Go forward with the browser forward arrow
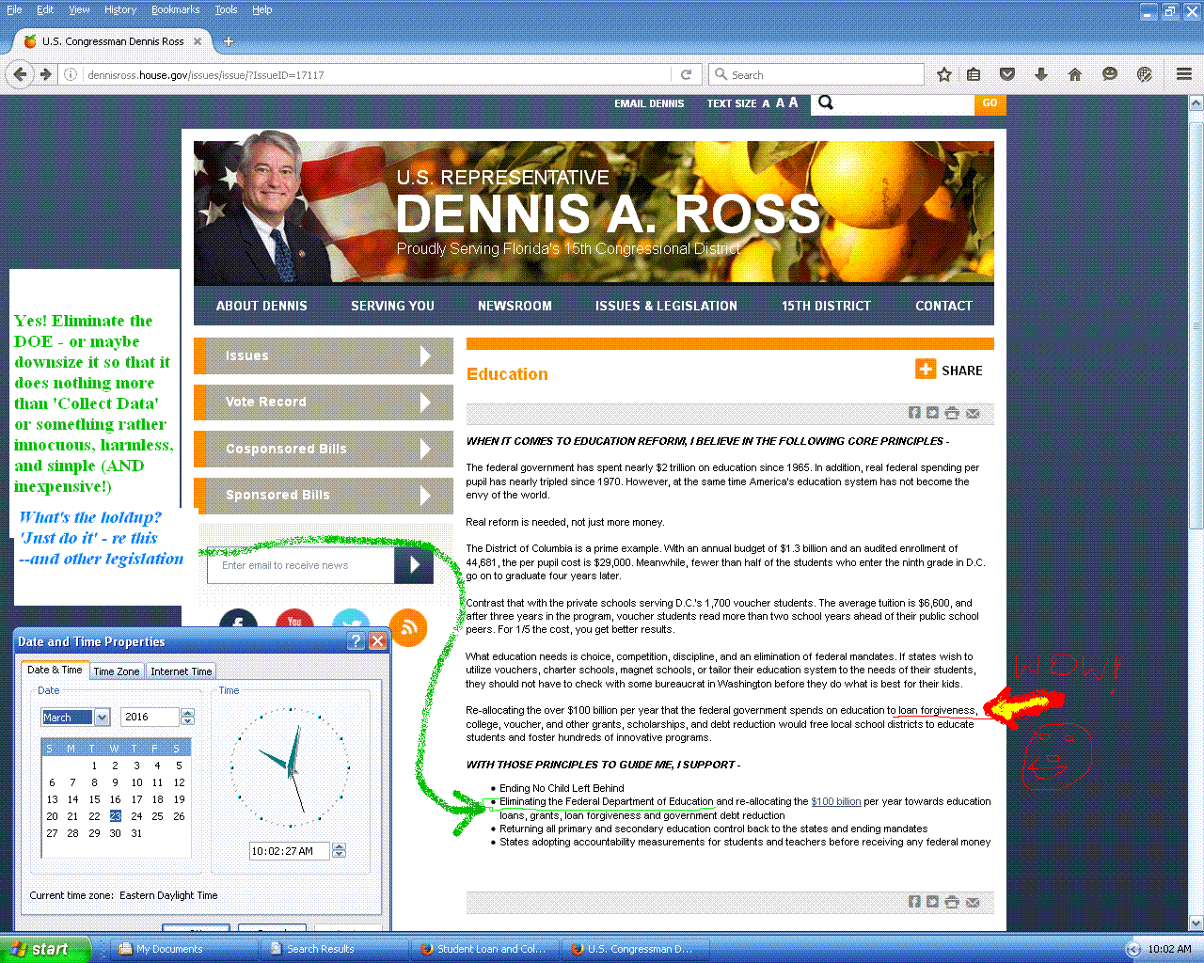The image size is (1204, 963). pyautogui.click(x=45, y=74)
